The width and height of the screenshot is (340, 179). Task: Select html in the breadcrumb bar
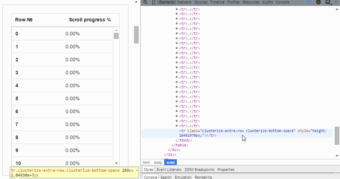(x=146, y=162)
